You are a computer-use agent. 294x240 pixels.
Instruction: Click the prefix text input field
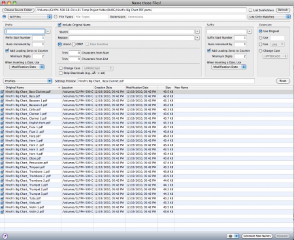[x=25, y=31]
